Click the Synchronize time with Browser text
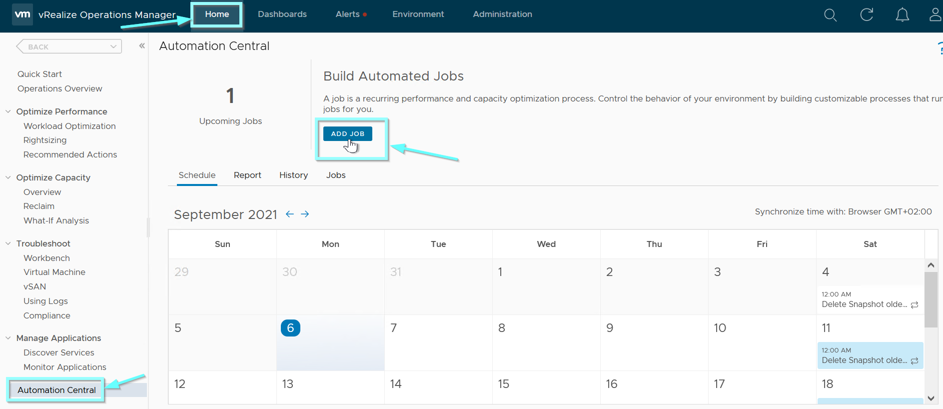This screenshot has width=943, height=409. (x=843, y=211)
